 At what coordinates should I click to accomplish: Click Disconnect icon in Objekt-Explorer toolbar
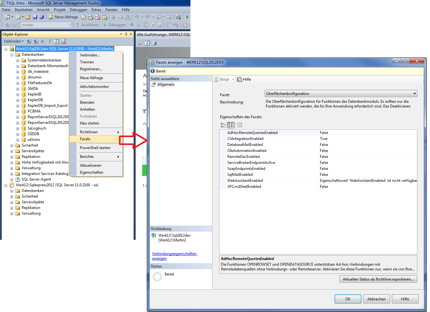[36, 41]
